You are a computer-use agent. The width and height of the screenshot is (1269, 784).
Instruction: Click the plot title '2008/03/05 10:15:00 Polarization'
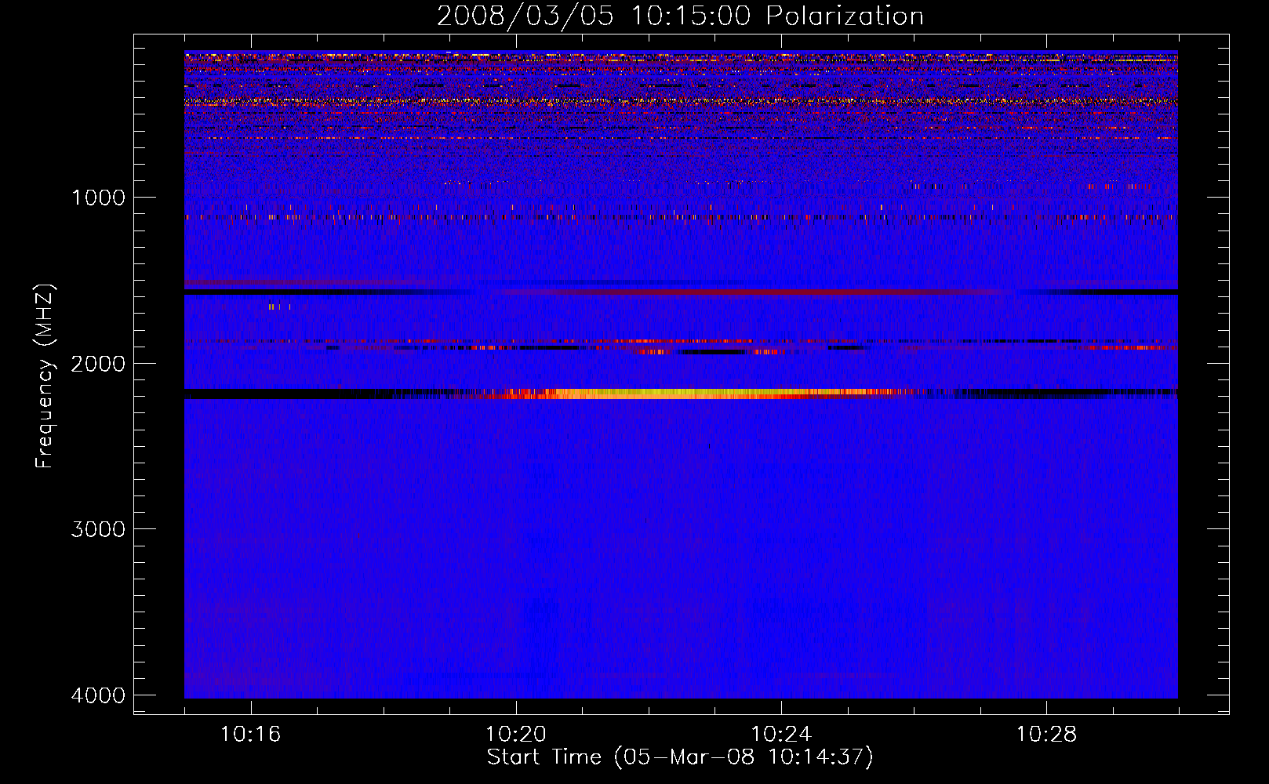680,16
